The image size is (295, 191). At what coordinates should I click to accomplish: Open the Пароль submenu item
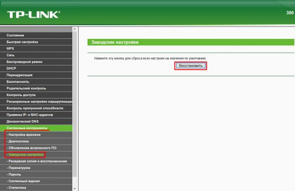tap(36, 174)
